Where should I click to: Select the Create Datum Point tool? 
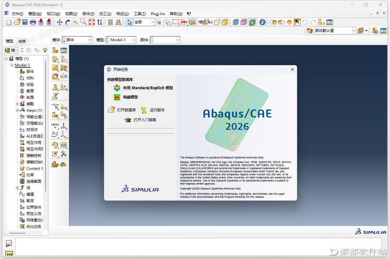point(55,126)
